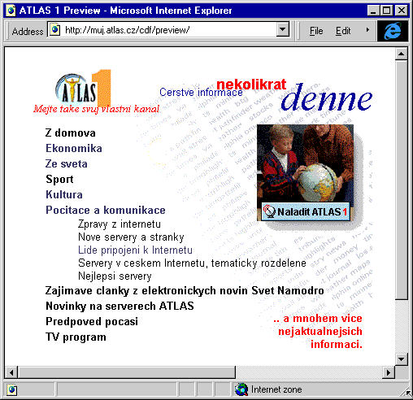The height and width of the screenshot is (400, 413).
Task: Open the TV program link
Action: 76,337
